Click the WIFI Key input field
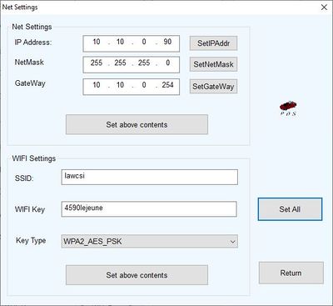 point(149,209)
